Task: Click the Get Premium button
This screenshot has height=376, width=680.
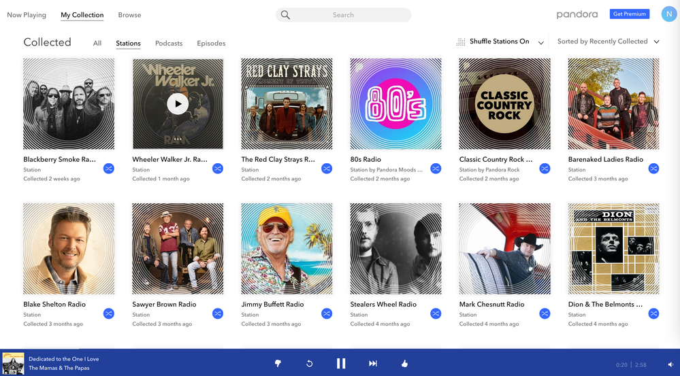Action: point(630,14)
